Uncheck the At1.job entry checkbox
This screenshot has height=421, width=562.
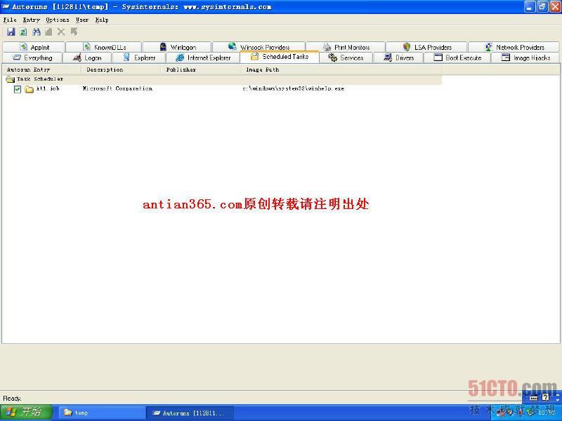pos(17,89)
